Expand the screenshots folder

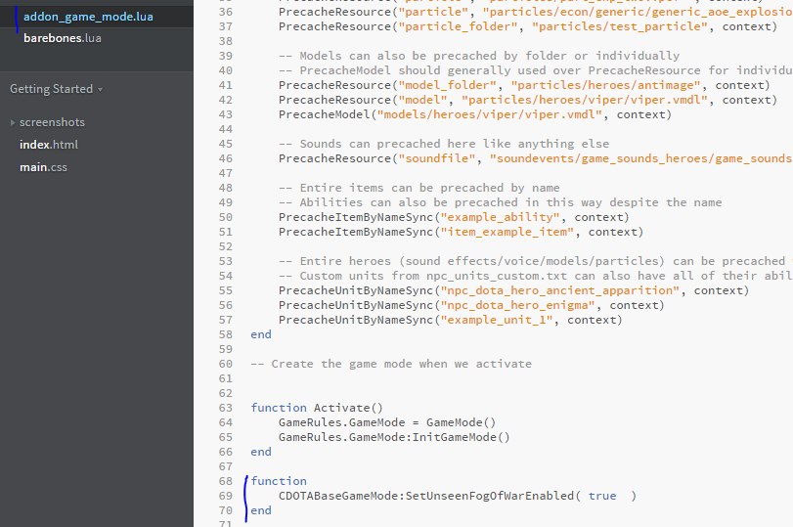pos(52,122)
